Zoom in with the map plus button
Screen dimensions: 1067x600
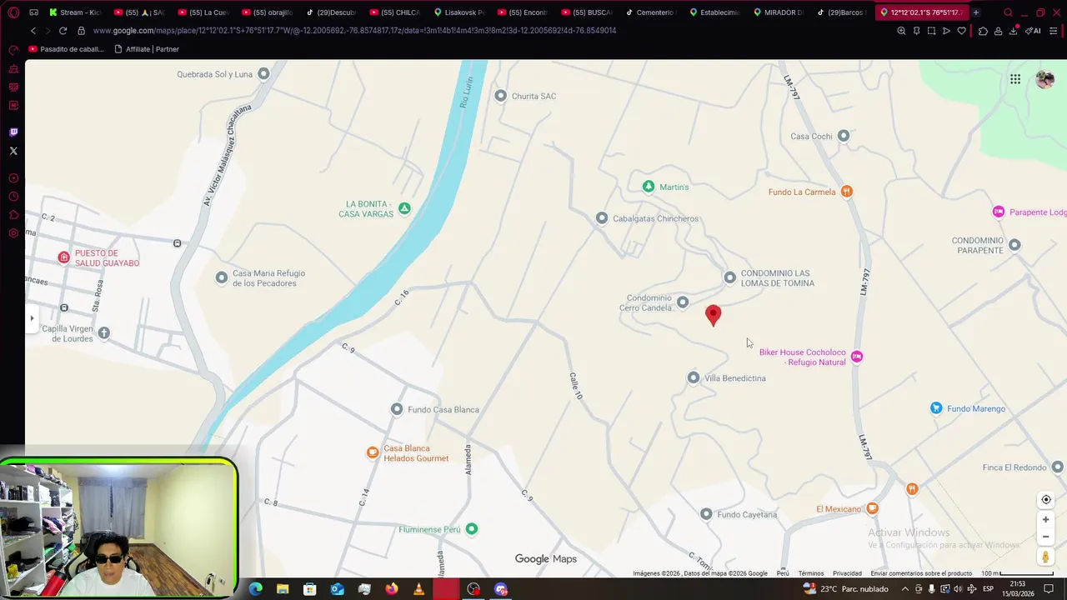[1045, 519]
